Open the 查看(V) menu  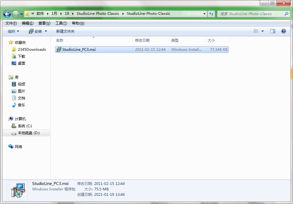pyautogui.click(x=44, y=23)
